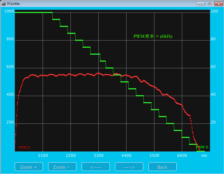Click the mm/s axis unit label
This screenshot has width=224, height=174.
[x=24, y=147]
